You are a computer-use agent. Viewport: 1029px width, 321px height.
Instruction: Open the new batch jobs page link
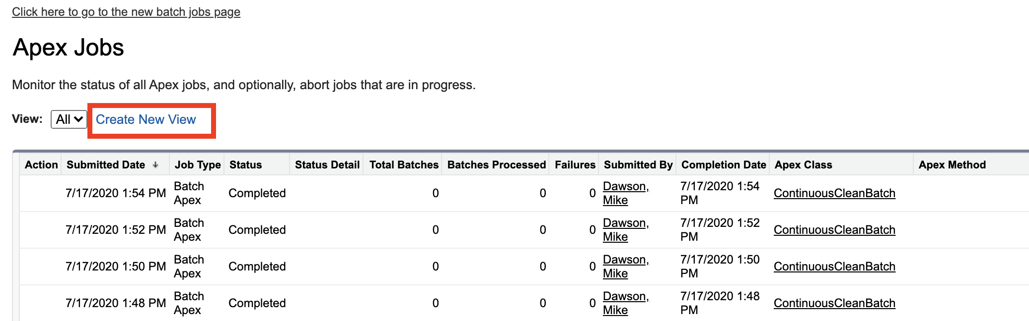[x=126, y=12]
